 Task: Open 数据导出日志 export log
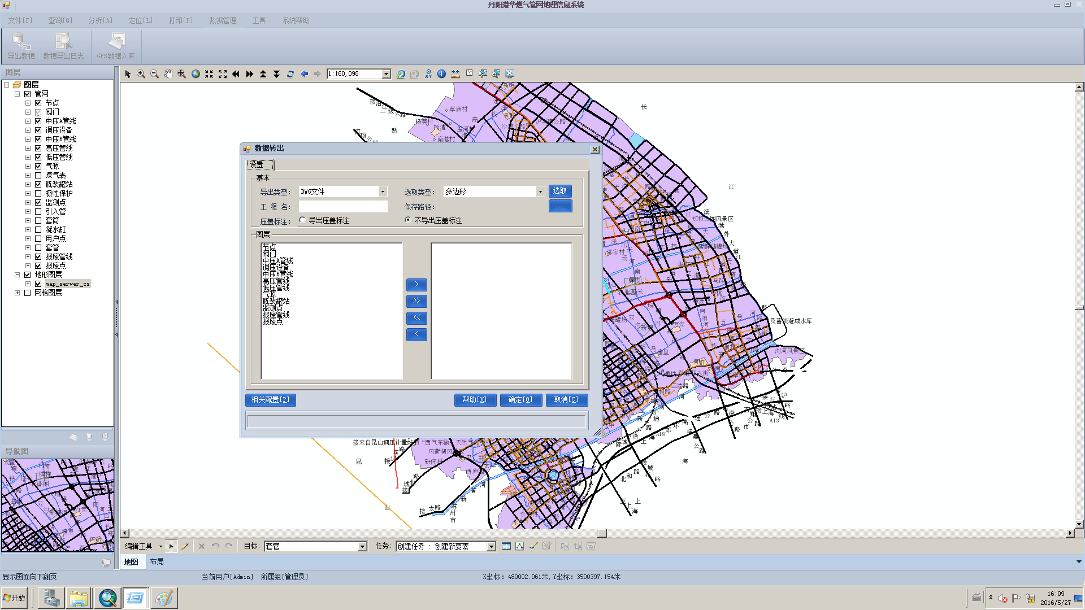click(x=63, y=46)
